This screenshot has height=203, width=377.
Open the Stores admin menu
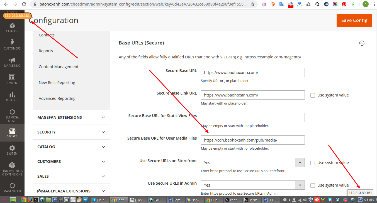[x=12, y=133]
